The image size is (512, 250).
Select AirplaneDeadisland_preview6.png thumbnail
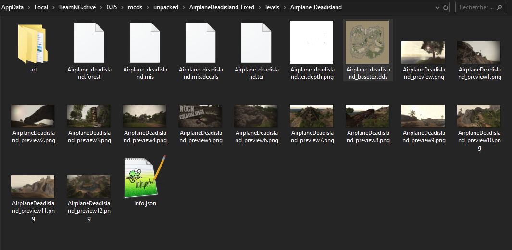(x=256, y=116)
